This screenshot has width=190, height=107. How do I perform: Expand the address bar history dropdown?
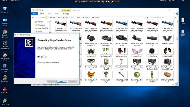[145, 18]
